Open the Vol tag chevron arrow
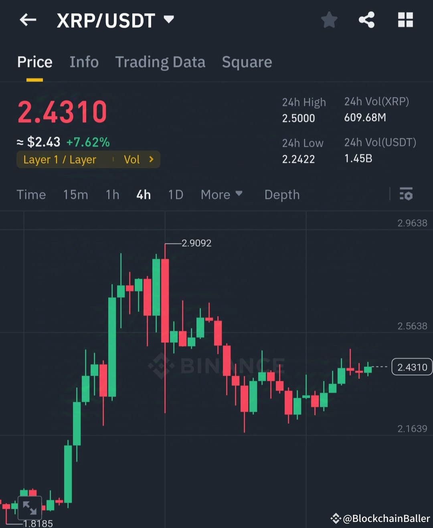Viewport: 433px width, 528px height. point(151,159)
